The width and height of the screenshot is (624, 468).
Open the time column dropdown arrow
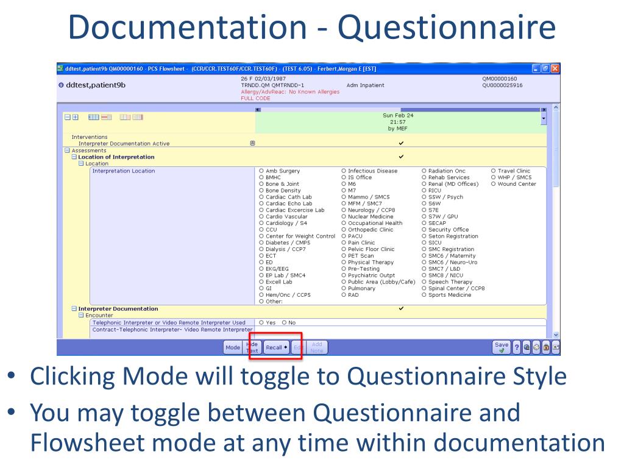(x=544, y=119)
